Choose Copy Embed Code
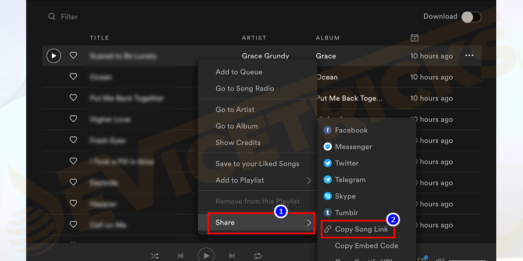The width and height of the screenshot is (523, 261). click(x=366, y=246)
